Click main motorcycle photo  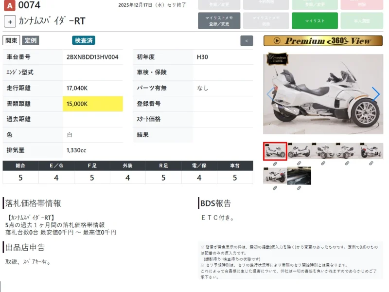323,94
